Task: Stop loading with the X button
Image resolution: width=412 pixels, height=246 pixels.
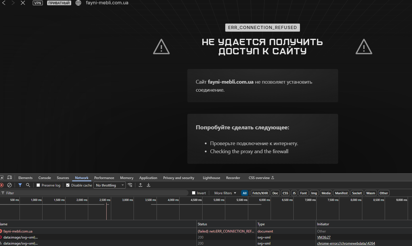Action: pyautogui.click(x=23, y=3)
